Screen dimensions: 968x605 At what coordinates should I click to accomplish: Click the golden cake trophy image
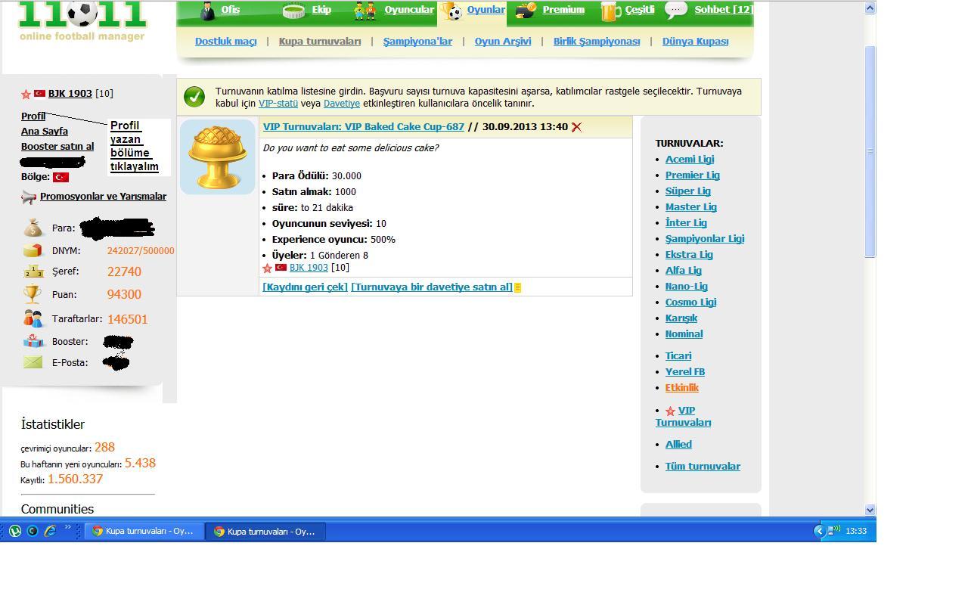tap(217, 157)
